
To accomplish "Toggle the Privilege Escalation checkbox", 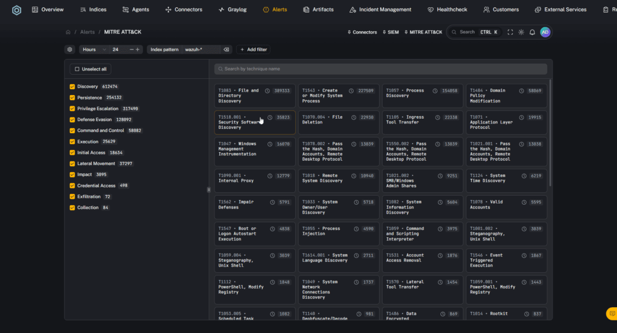I will click(x=72, y=109).
